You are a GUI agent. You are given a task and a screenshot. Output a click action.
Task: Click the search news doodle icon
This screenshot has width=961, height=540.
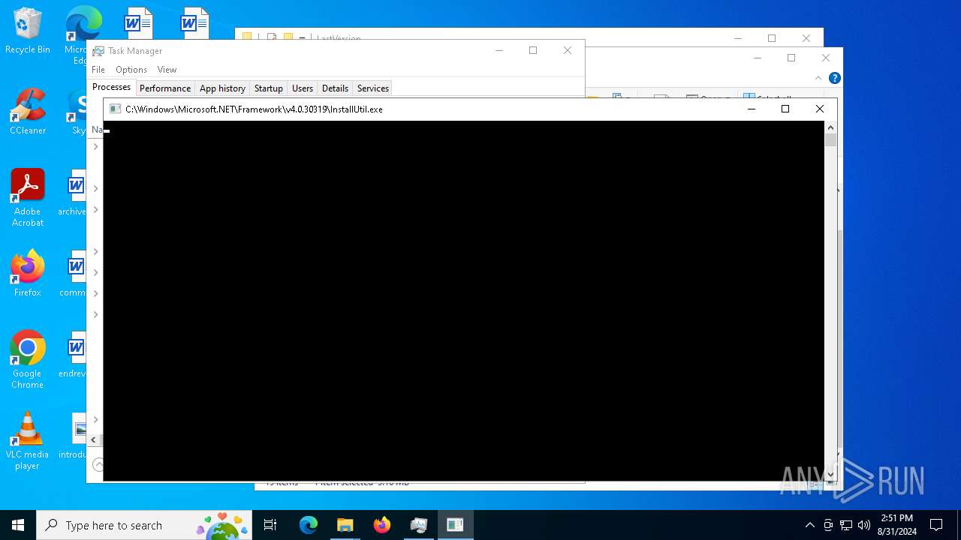click(x=222, y=525)
